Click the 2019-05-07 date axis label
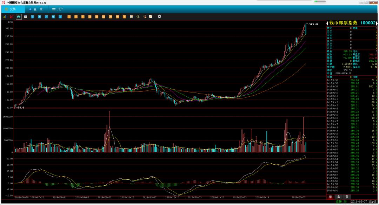The image size is (379, 205). pyautogui.click(x=299, y=198)
